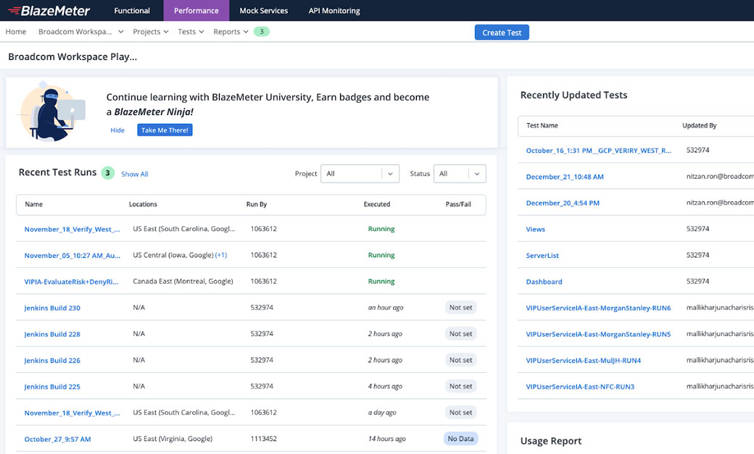
Task: Switch to the Functional tab
Action: click(x=131, y=10)
